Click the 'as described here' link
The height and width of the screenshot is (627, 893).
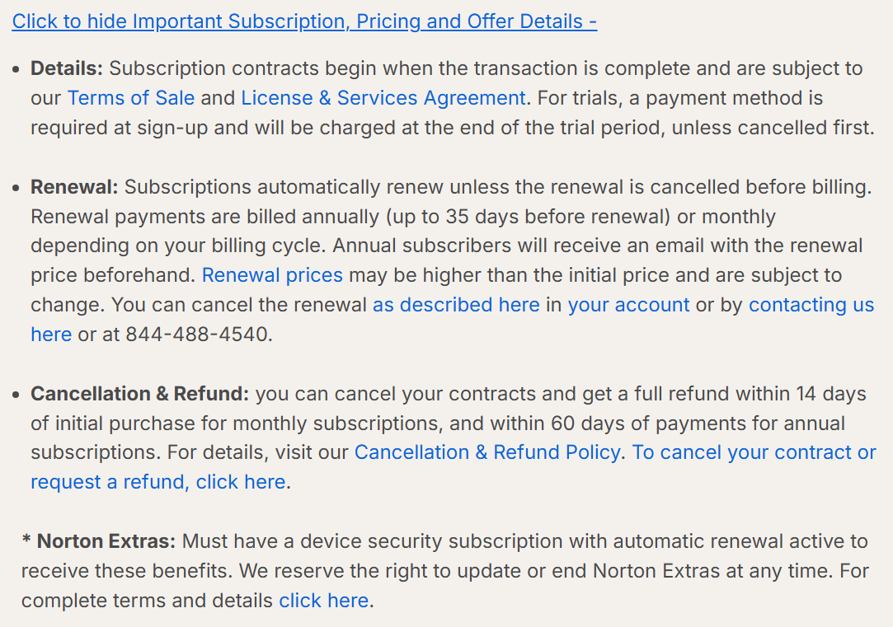pyautogui.click(x=456, y=305)
